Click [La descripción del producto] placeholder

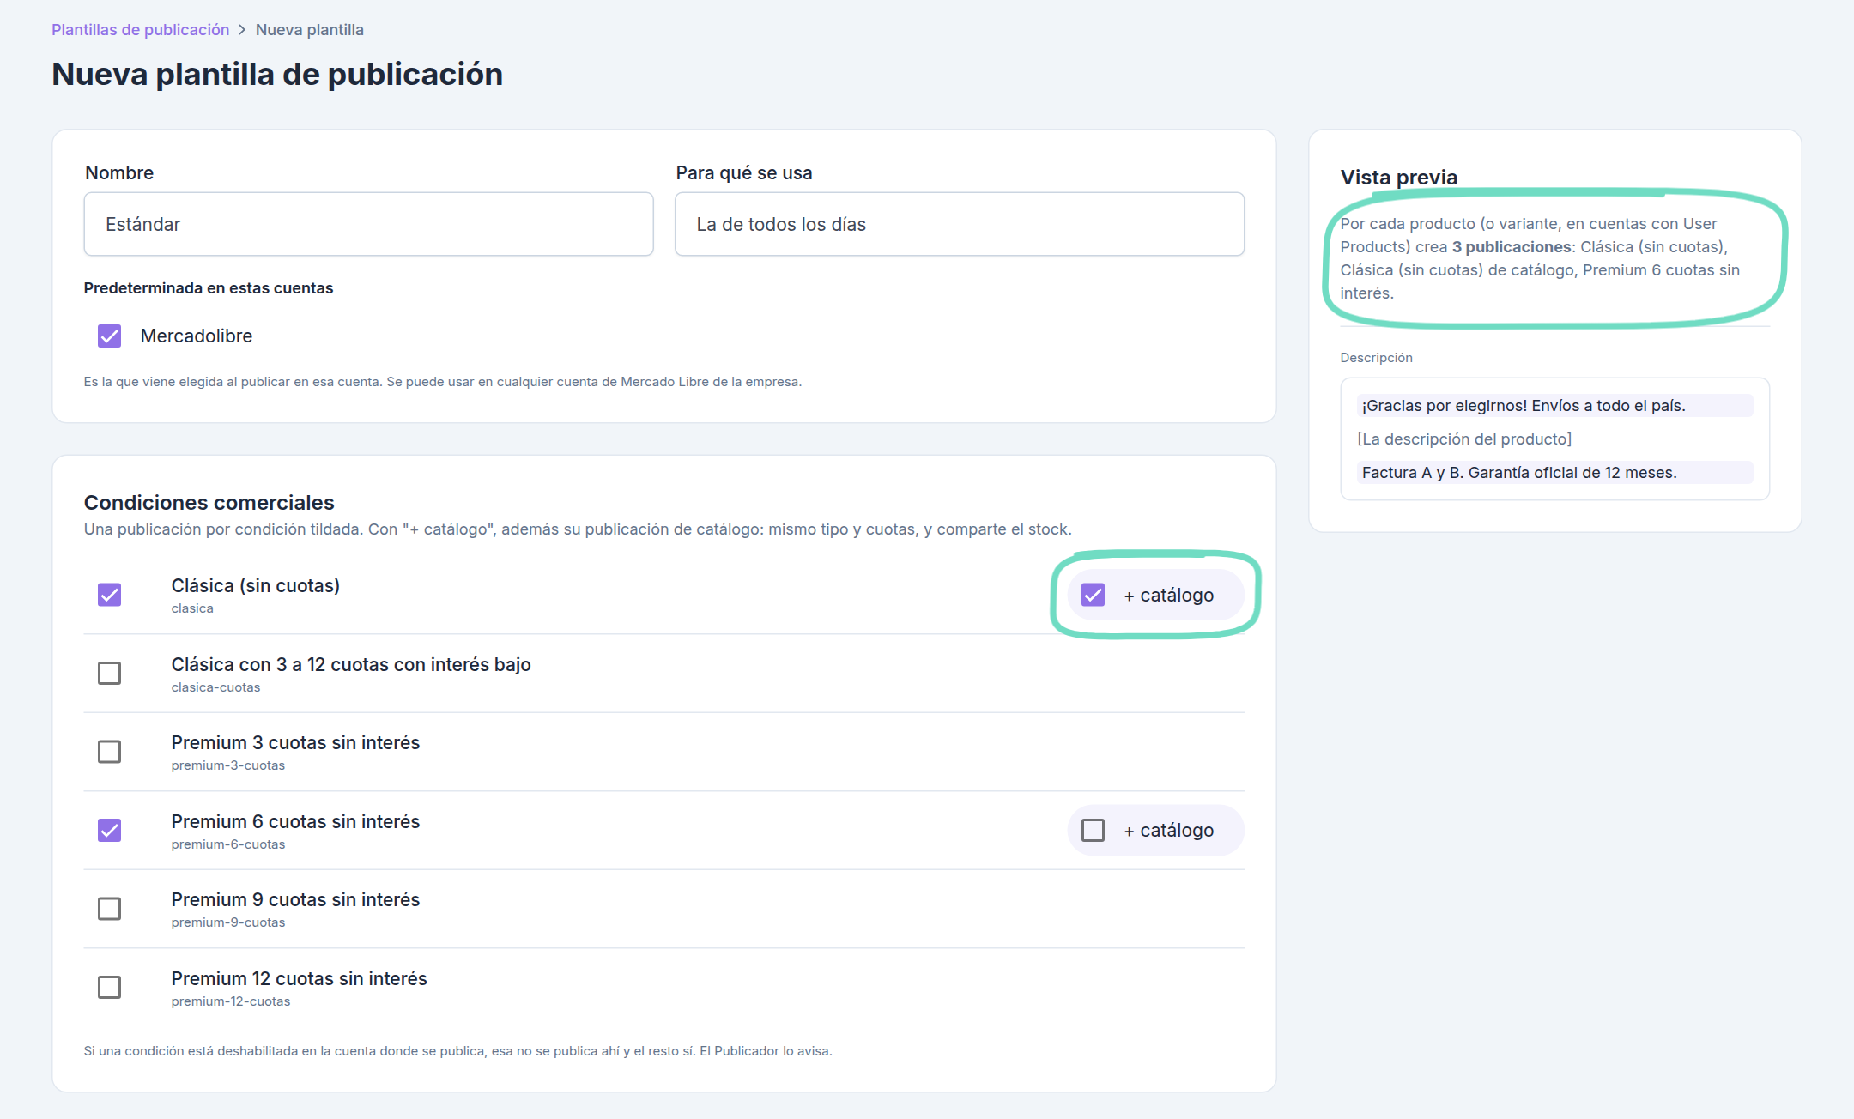click(1464, 439)
